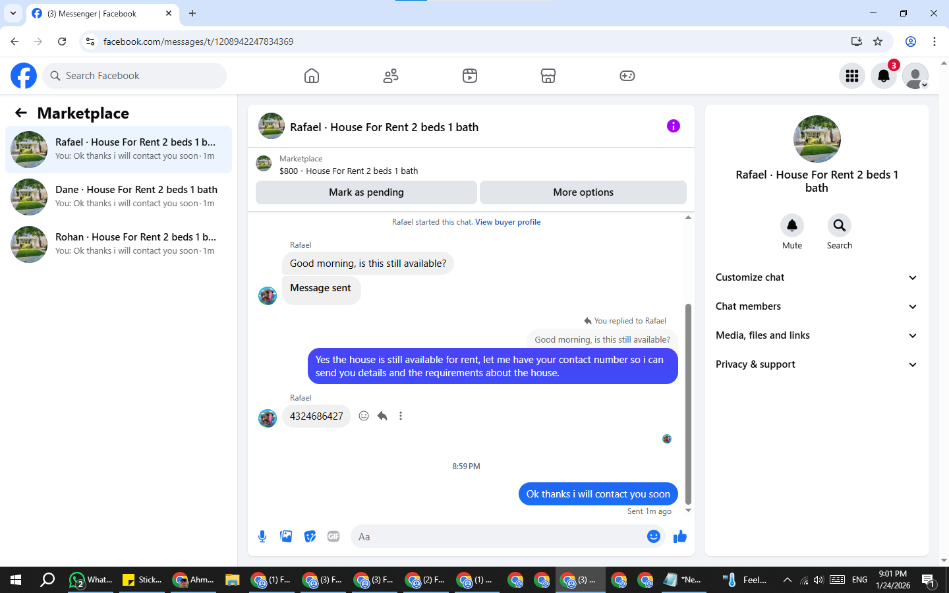View site information icon in address bar
The width and height of the screenshot is (949, 593).
(x=90, y=42)
